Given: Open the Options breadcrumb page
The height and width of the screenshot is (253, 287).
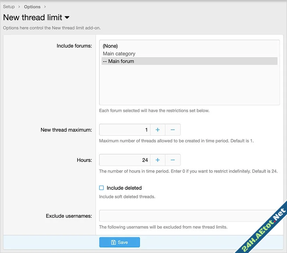Looking at the screenshot, I should click(32, 6).
